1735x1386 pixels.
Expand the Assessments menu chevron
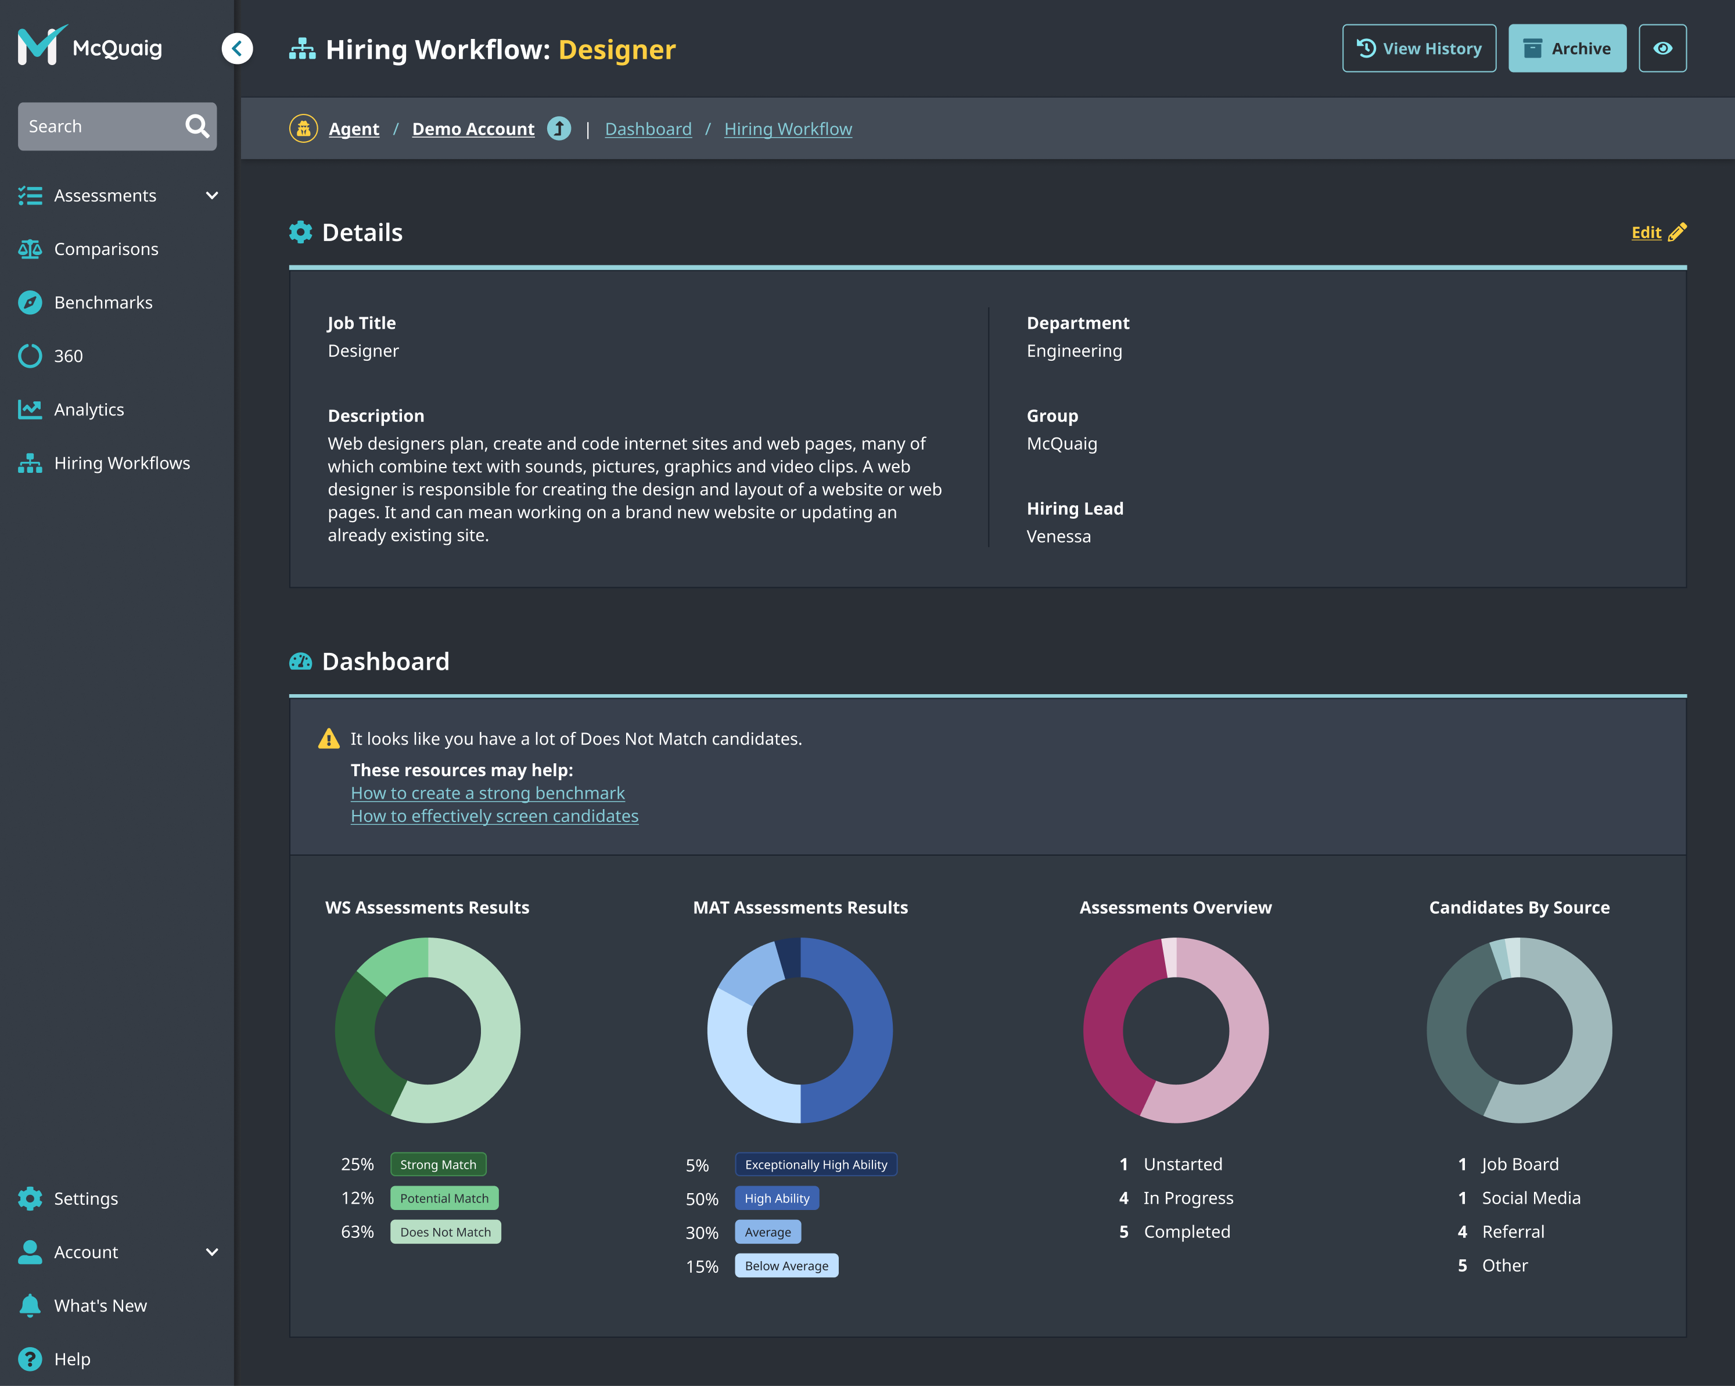click(211, 196)
